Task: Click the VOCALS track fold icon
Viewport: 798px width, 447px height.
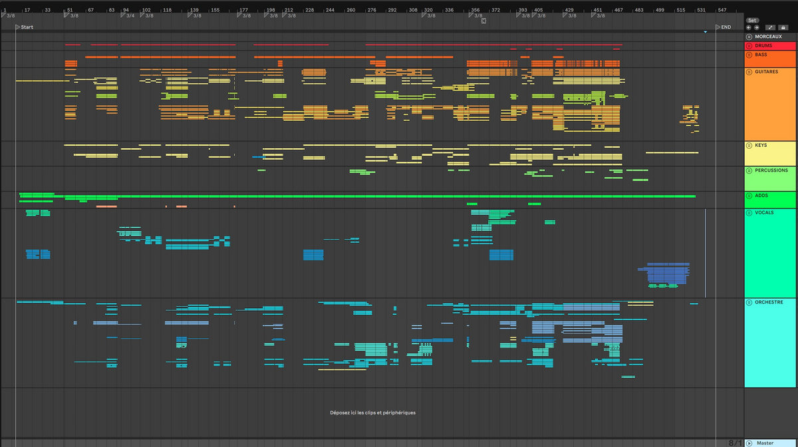Action: (749, 213)
